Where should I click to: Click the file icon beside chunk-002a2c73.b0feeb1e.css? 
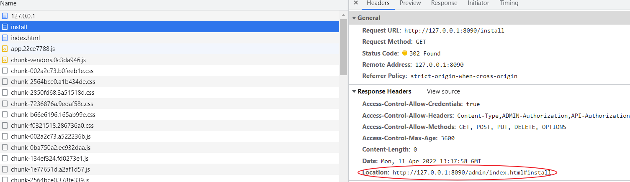pos(5,71)
